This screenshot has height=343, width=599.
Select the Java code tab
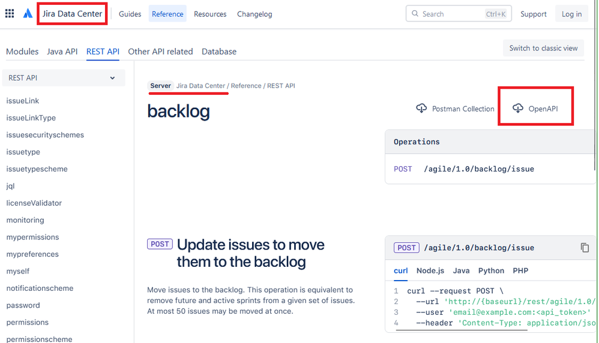tap(461, 270)
